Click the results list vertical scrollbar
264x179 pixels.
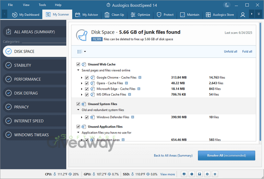coord(260,82)
